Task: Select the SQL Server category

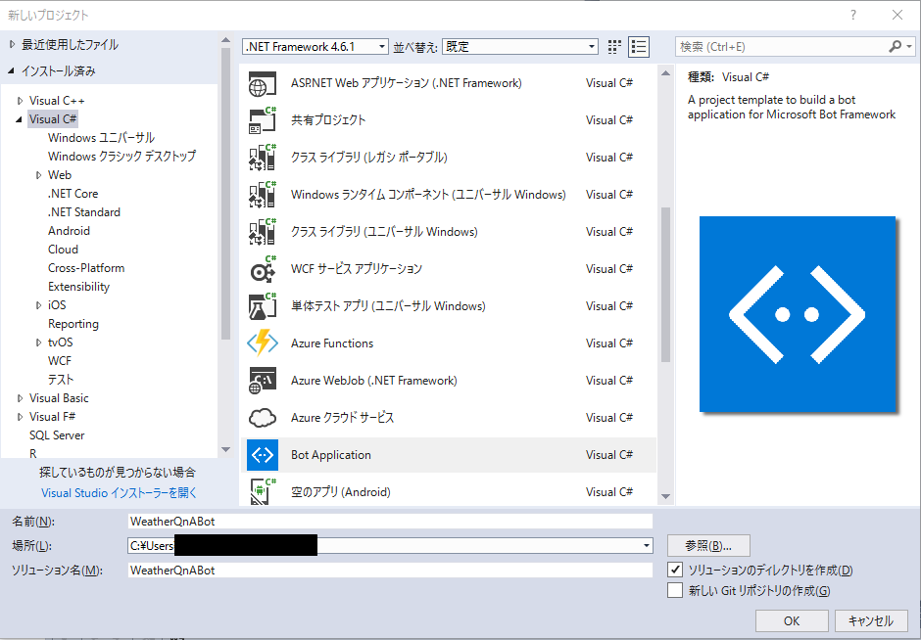Action: pyautogui.click(x=57, y=435)
